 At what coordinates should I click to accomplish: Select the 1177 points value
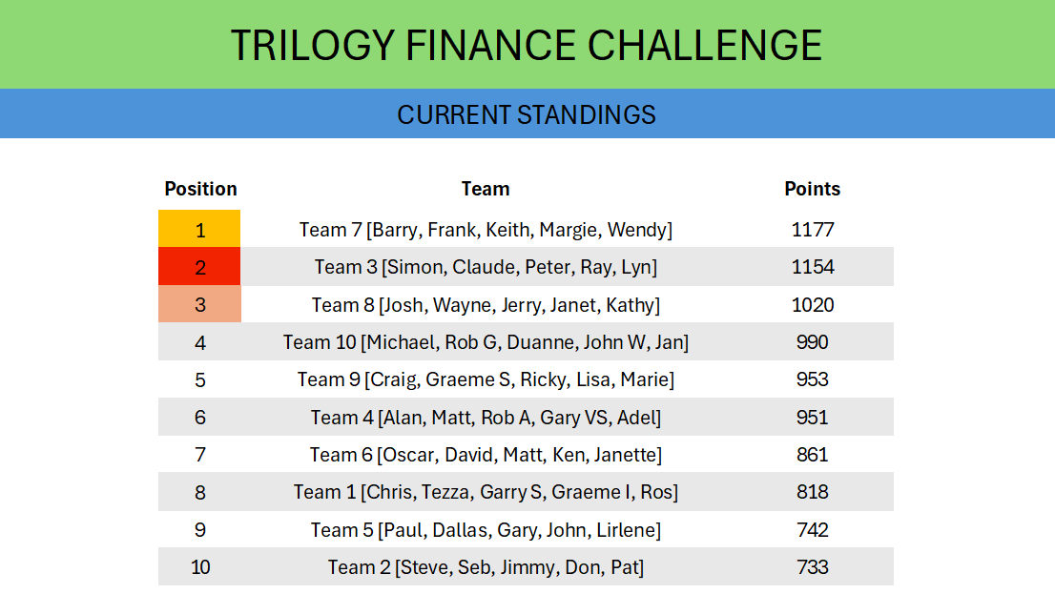tap(812, 230)
